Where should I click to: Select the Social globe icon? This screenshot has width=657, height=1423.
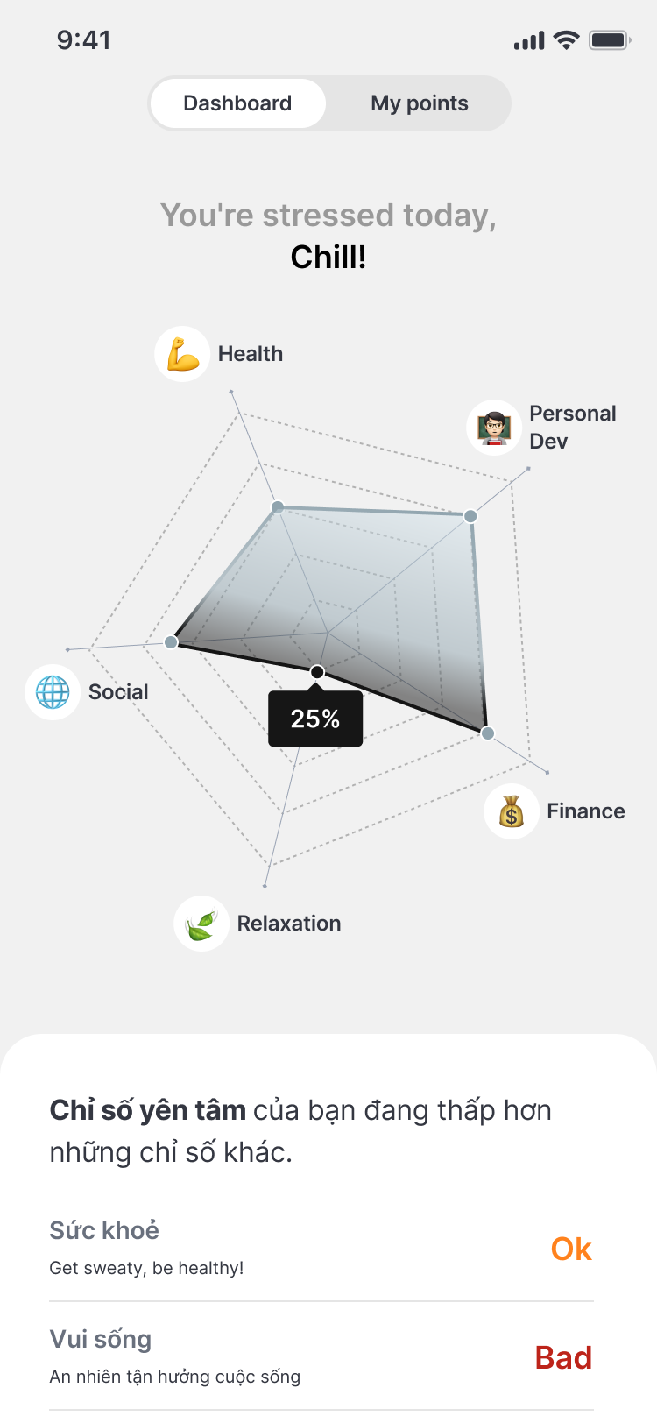tap(53, 692)
